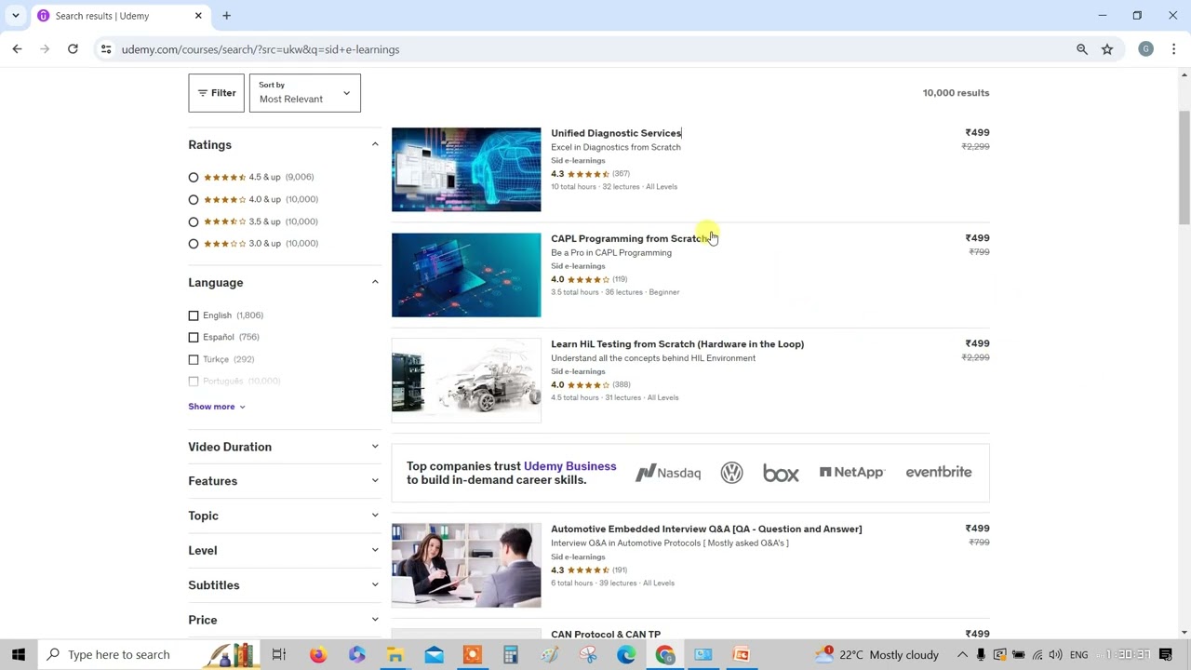The width and height of the screenshot is (1191, 670).
Task: Show hidden system tray icons
Action: 962,654
